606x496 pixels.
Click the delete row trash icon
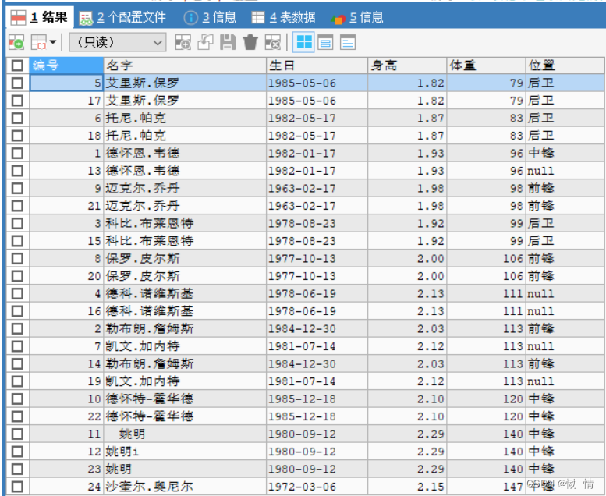click(250, 42)
